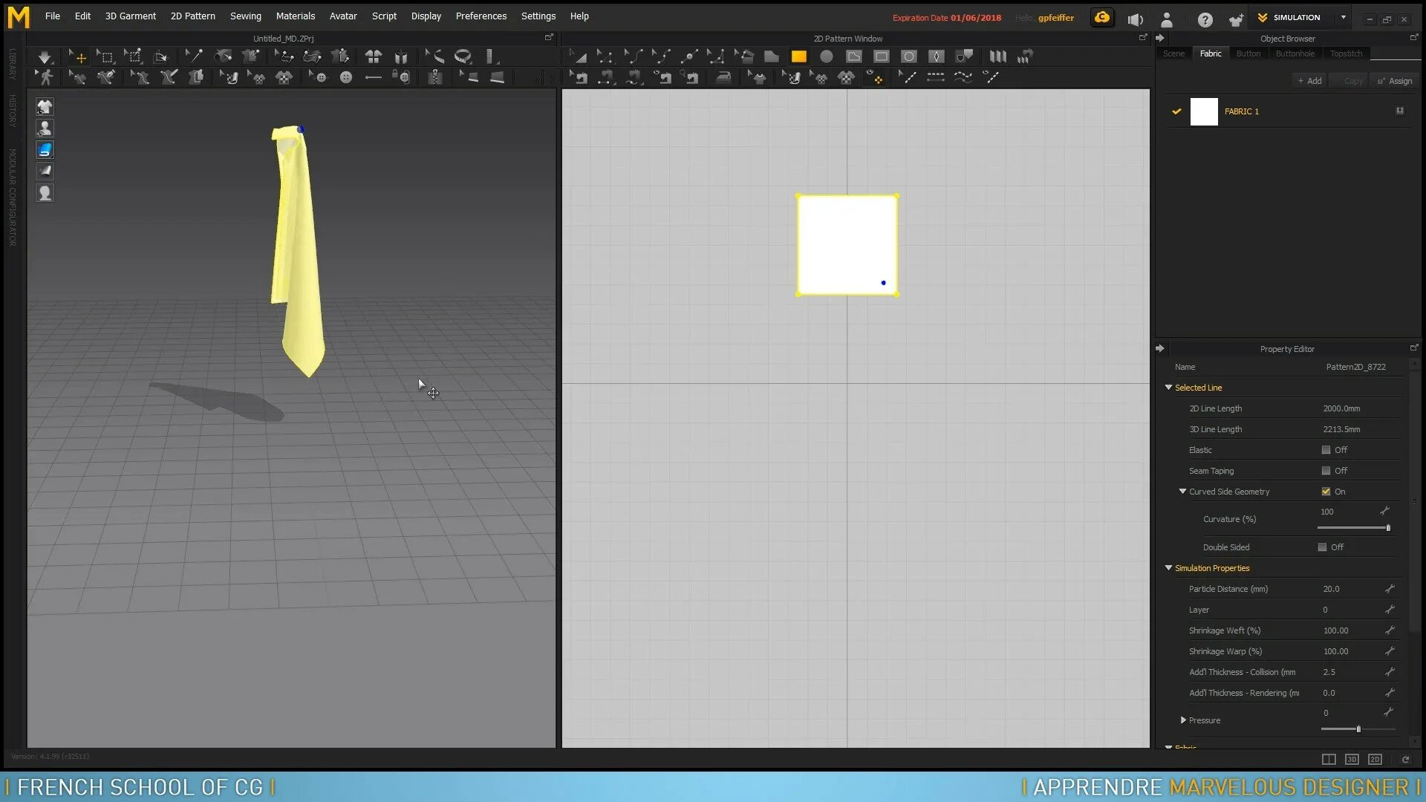
Task: Select the Zipper tool icon
Action: [435, 77]
